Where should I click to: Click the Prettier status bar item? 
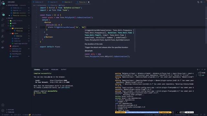pyautogui.click(x=195, y=115)
